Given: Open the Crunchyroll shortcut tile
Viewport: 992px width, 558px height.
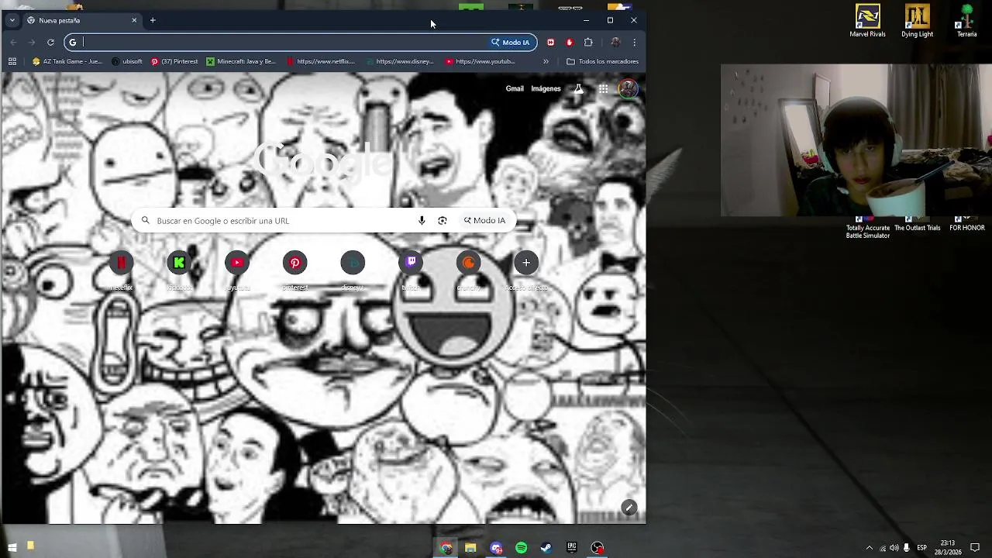Looking at the screenshot, I should [468, 263].
